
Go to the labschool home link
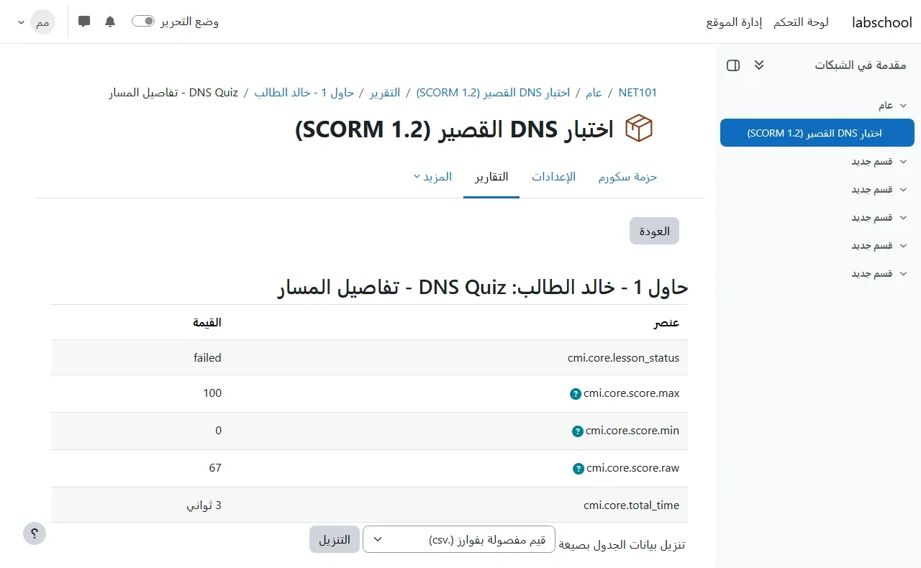click(x=882, y=22)
